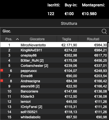Toggle sort arrow in the Pos. column
Screen dimensions: 109x120
[x=17, y=39]
